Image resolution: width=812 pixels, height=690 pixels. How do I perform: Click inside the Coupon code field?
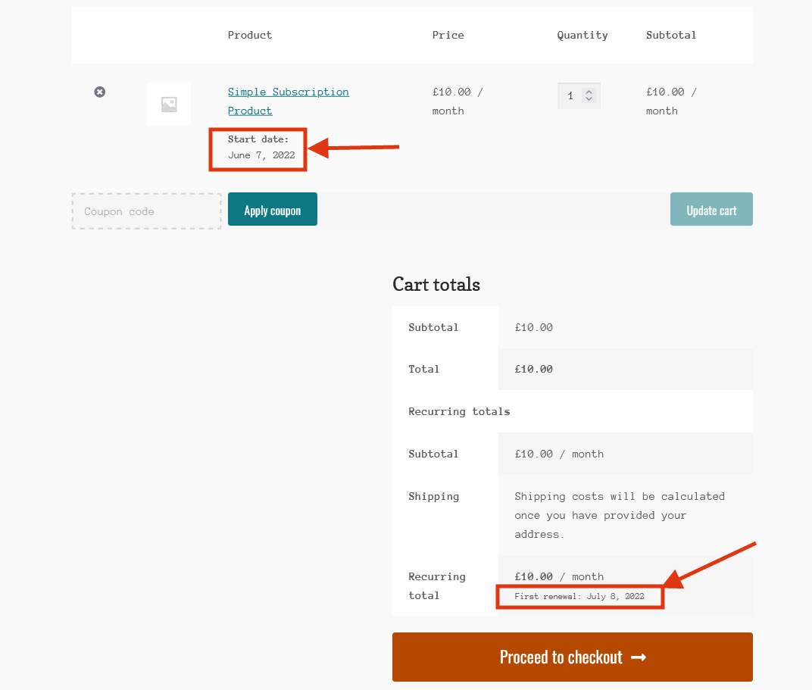click(x=146, y=211)
